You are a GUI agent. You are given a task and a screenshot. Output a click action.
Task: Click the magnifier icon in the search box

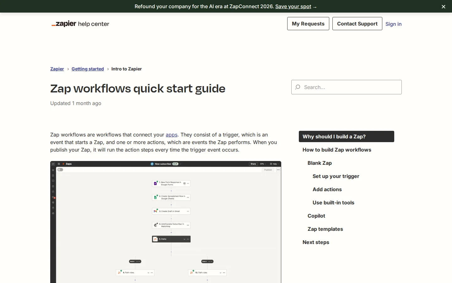[x=298, y=87]
